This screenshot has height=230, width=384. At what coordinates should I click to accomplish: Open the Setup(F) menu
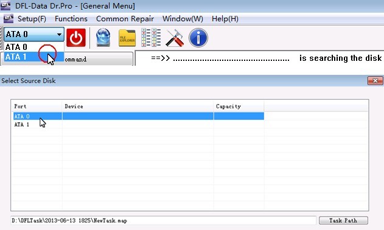click(x=32, y=19)
